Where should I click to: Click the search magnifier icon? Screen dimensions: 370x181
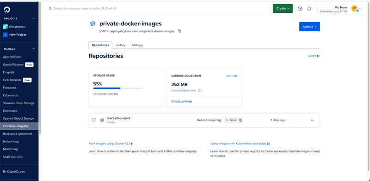(50, 8)
